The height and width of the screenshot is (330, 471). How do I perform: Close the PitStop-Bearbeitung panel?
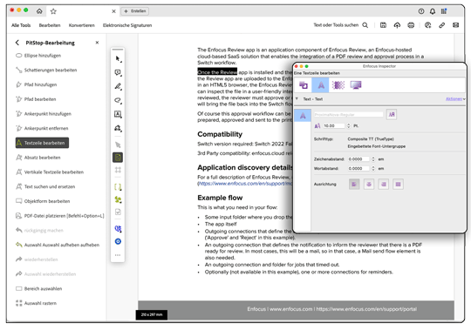97,43
